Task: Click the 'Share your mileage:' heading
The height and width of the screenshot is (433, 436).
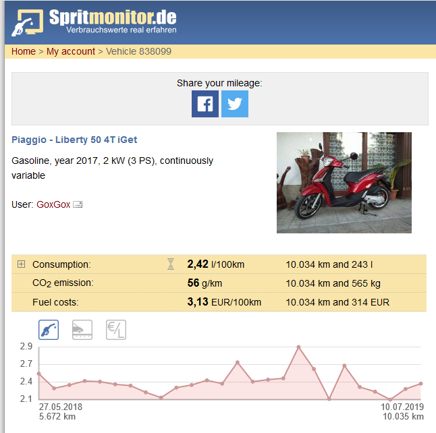Action: coord(219,83)
